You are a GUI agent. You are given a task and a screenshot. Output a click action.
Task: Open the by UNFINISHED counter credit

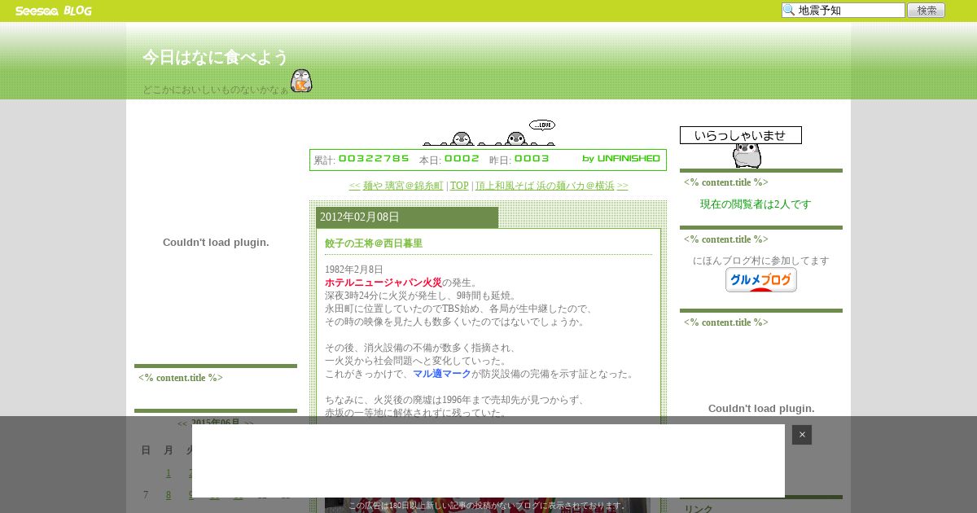tap(621, 159)
